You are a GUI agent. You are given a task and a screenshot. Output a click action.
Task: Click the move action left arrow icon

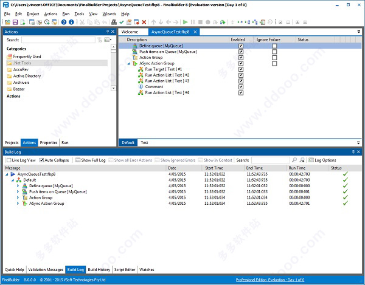tap(169, 22)
